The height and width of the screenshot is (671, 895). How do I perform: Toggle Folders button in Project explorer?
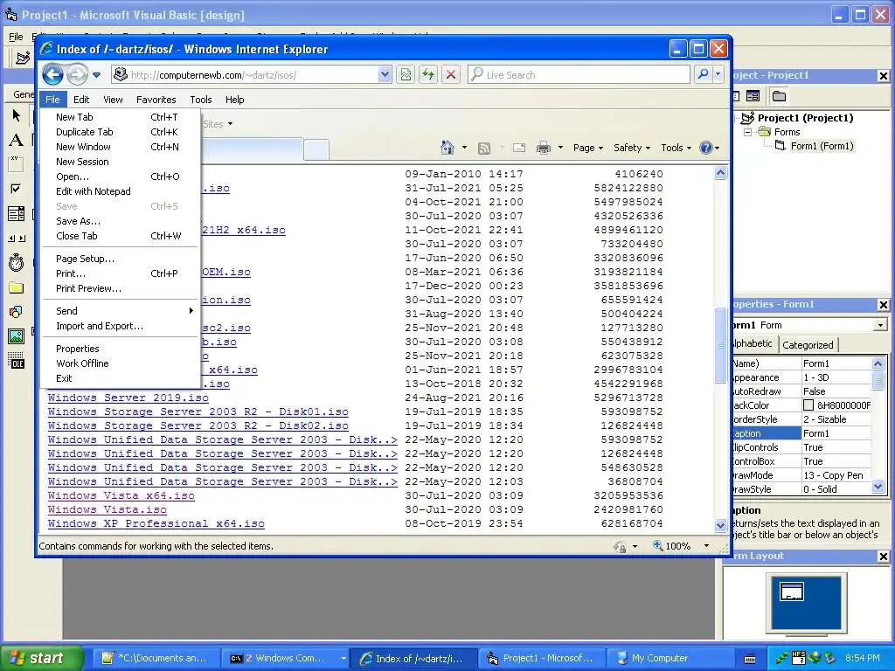[x=779, y=96]
